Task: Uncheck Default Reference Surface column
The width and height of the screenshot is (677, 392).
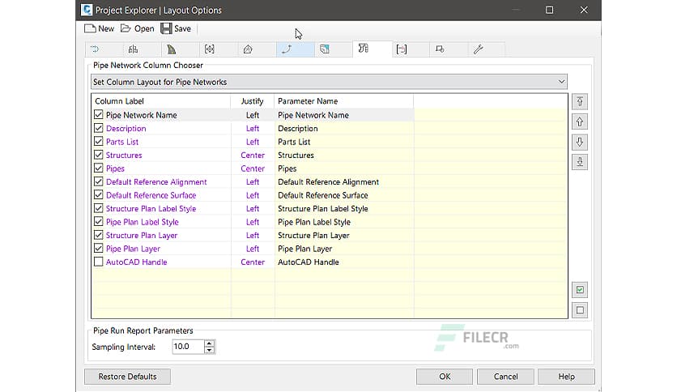Action: (99, 195)
